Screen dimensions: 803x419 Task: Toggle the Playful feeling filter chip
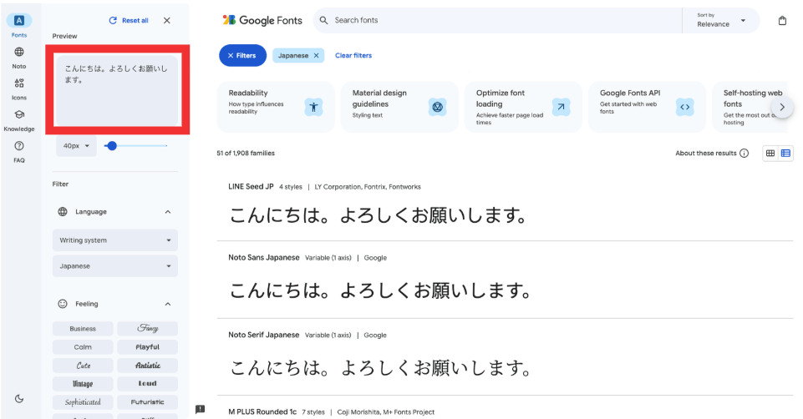pos(147,347)
